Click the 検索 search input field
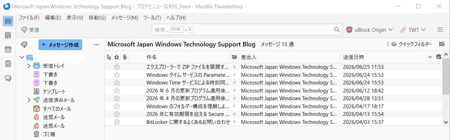The image size is (450, 140). (247, 30)
